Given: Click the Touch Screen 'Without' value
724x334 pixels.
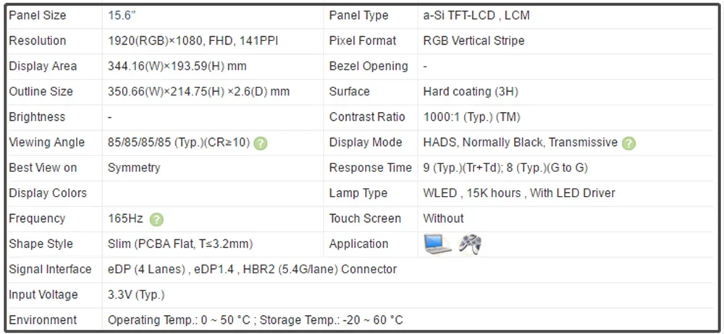Looking at the screenshot, I should [443, 218].
